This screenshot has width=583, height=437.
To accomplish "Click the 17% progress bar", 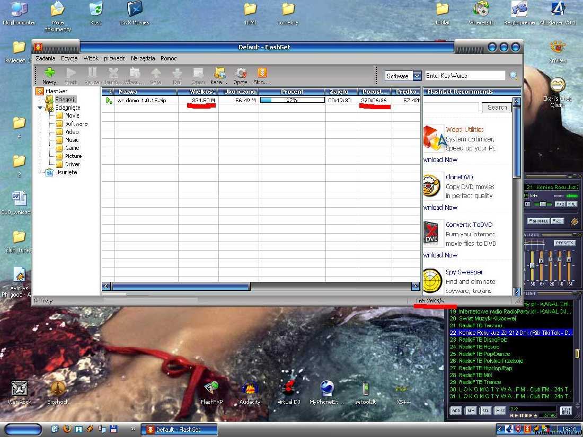I will coord(292,100).
